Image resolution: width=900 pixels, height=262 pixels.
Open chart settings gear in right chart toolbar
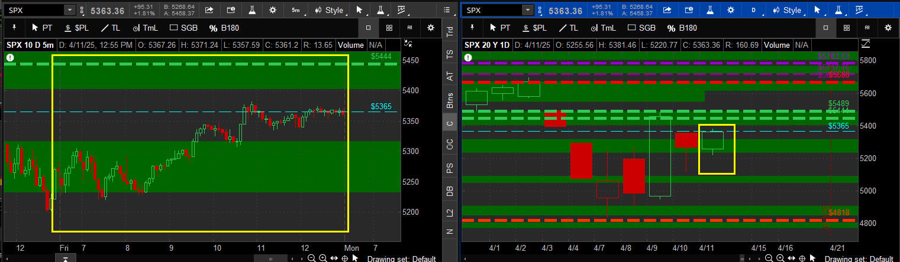coord(730,10)
